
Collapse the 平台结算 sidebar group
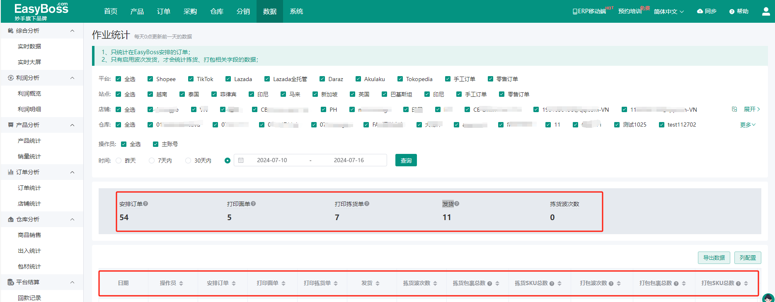click(73, 282)
